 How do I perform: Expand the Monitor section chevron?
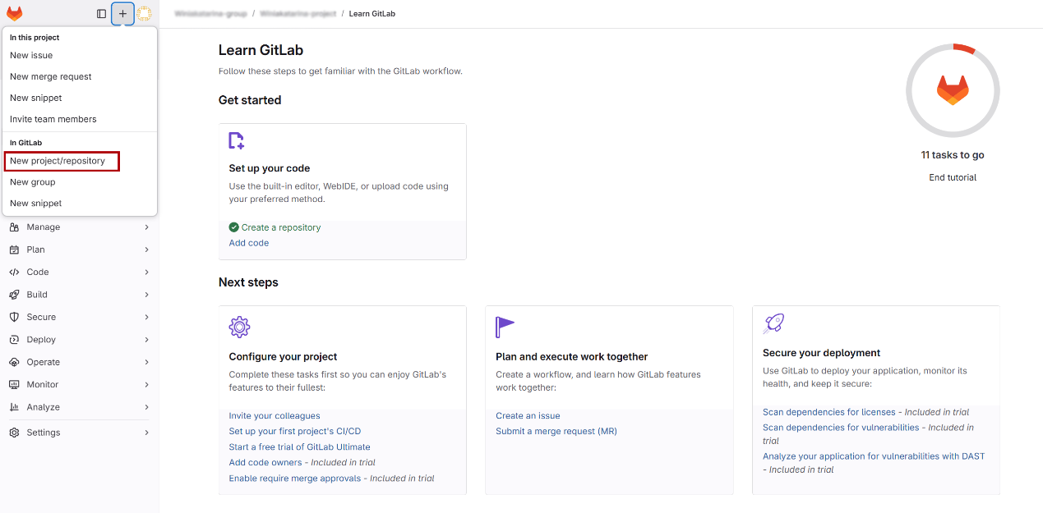[x=147, y=384]
